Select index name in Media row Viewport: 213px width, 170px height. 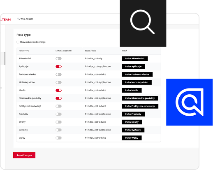pyautogui.click(x=95, y=90)
